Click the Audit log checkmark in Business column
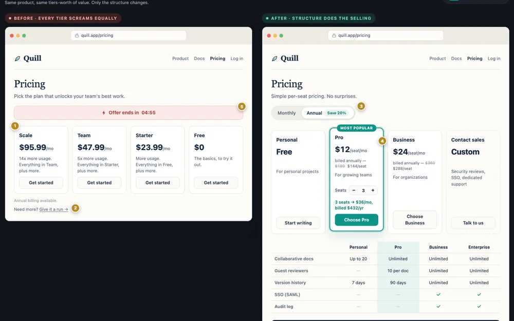 click(438, 307)
